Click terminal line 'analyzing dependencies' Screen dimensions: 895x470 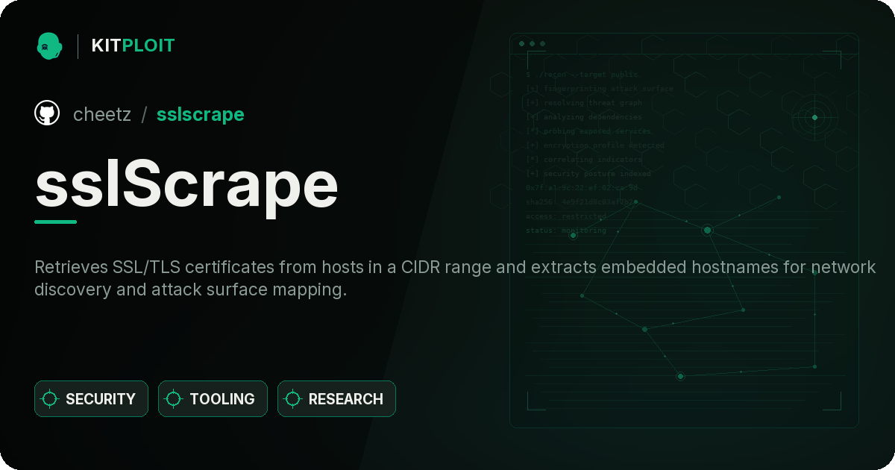click(584, 117)
